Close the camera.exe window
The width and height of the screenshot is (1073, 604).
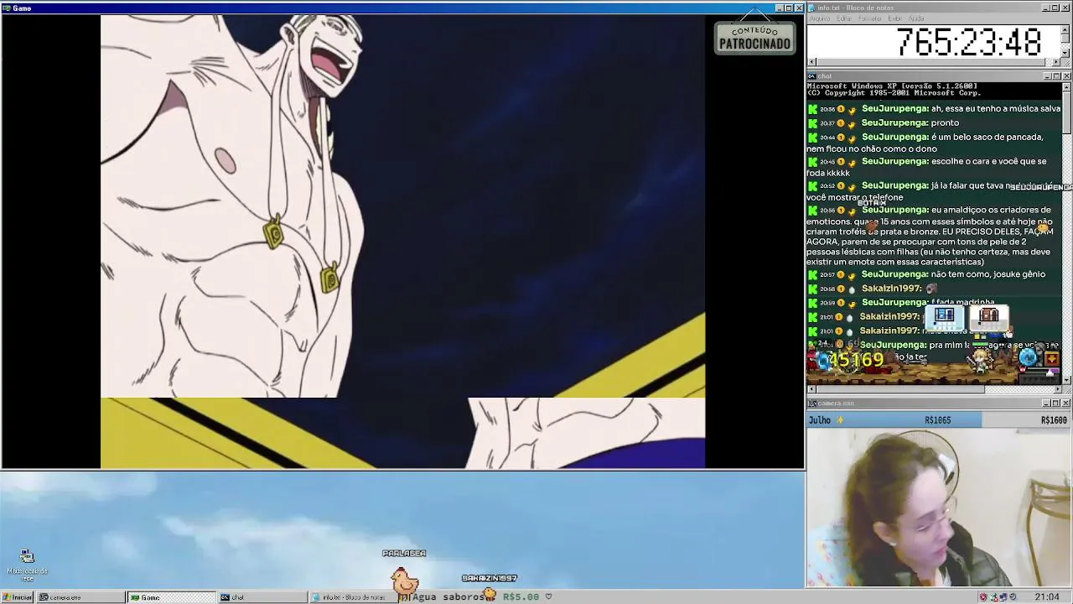[1066, 404]
